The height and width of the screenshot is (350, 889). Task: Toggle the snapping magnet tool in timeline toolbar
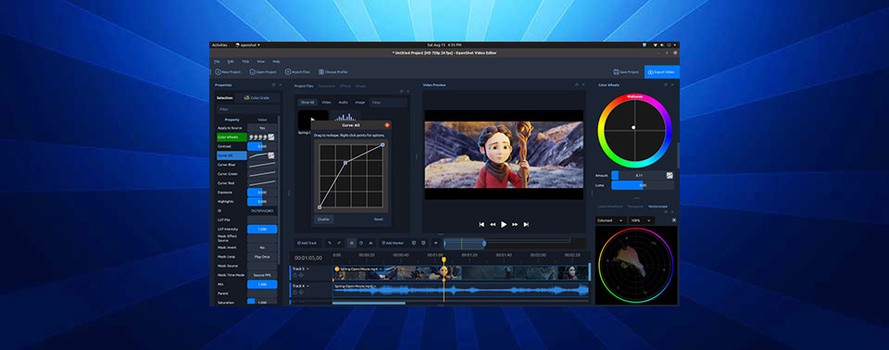coord(352,243)
